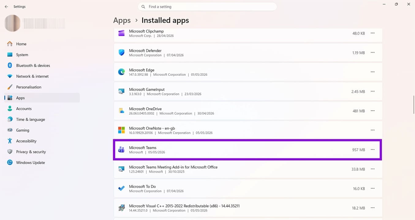Open System settings category
The image size is (415, 220).
42,55
